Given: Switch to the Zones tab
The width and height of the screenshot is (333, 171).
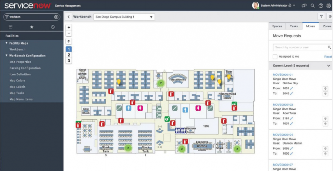Looking at the screenshot, I should coord(326,26).
